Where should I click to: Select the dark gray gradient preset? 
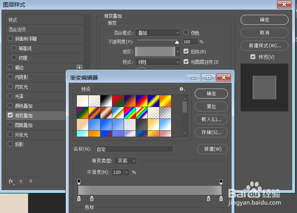[x=141, y=124]
